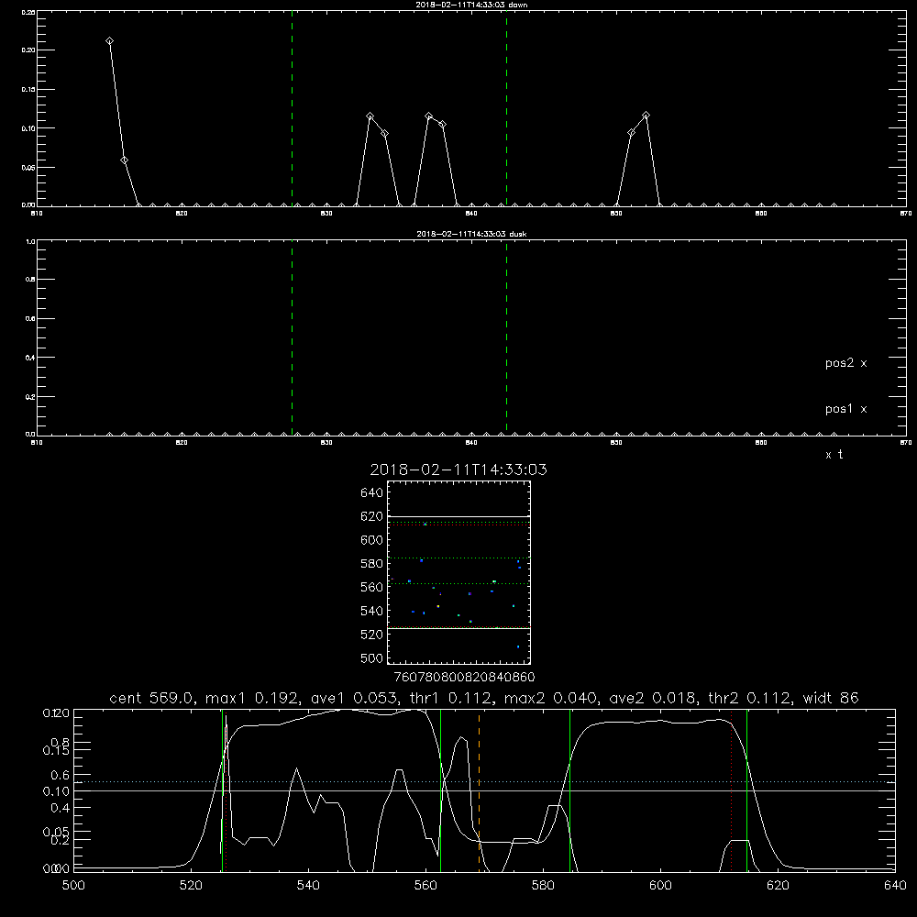The width and height of the screenshot is (917, 917).
Task: Click the dawn plot peak marker at x=852
Action: tap(646, 116)
